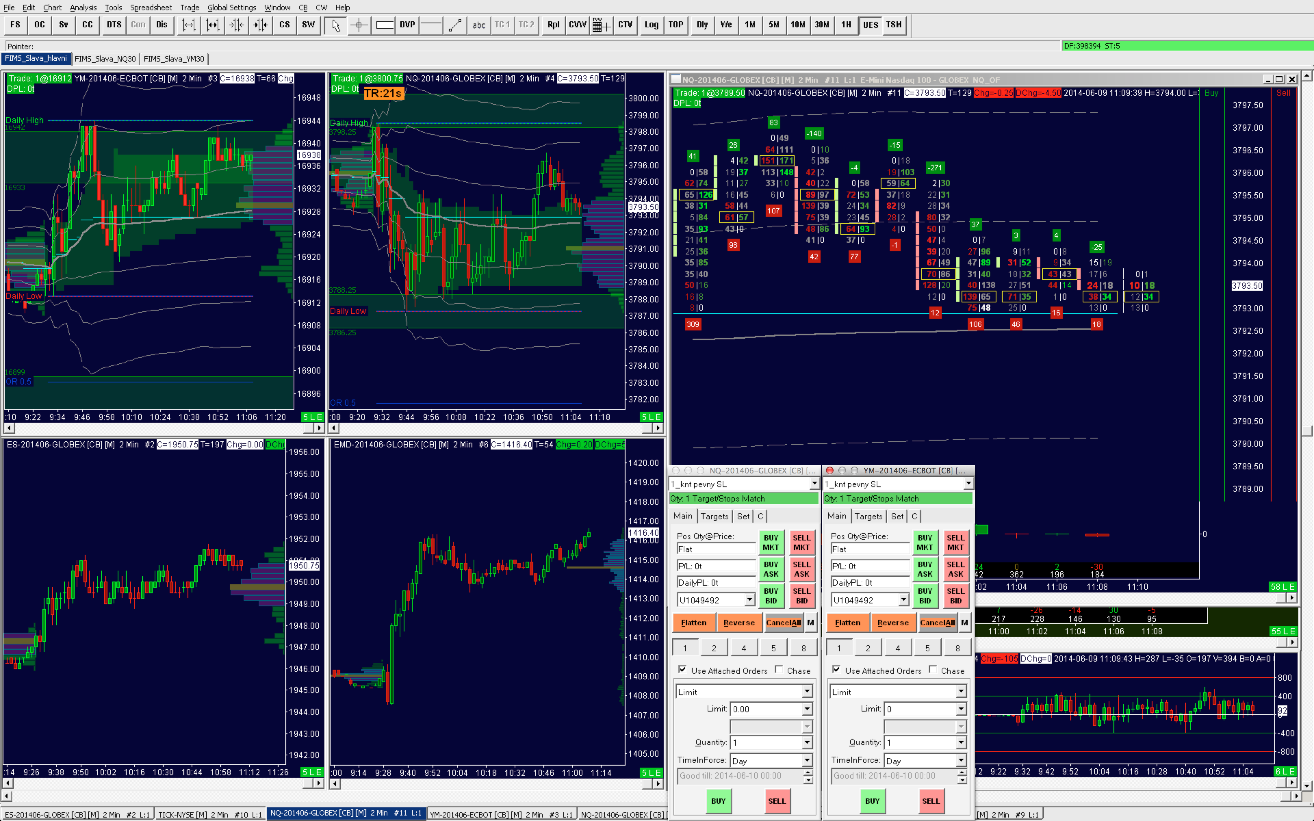Select the diagonal line drawing tool

455,25
